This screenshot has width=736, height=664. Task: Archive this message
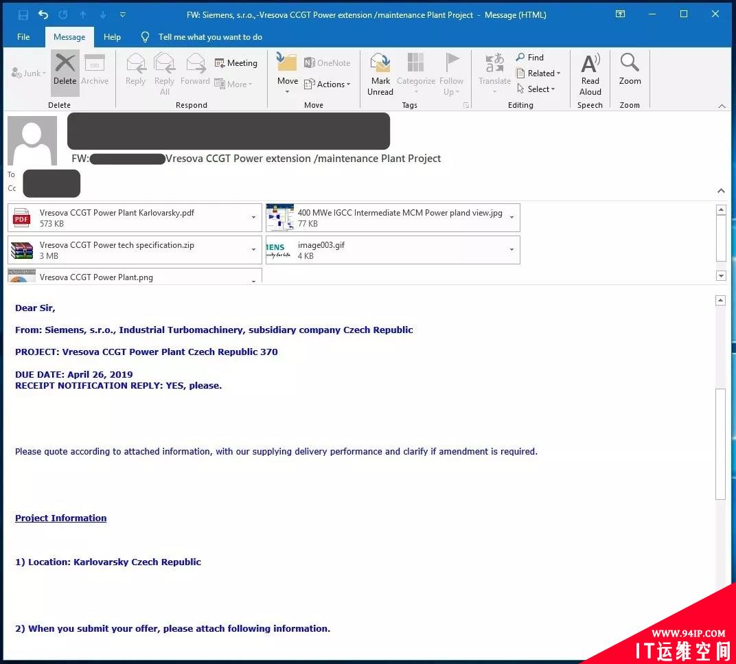(x=95, y=71)
